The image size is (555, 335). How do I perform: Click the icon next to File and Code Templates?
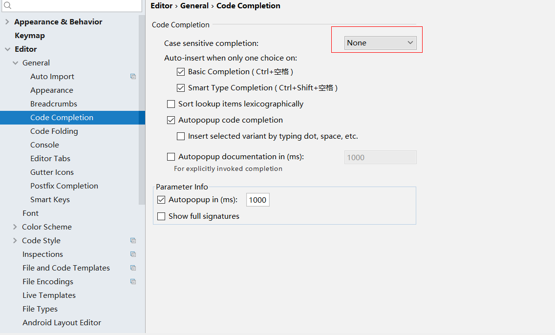click(133, 268)
